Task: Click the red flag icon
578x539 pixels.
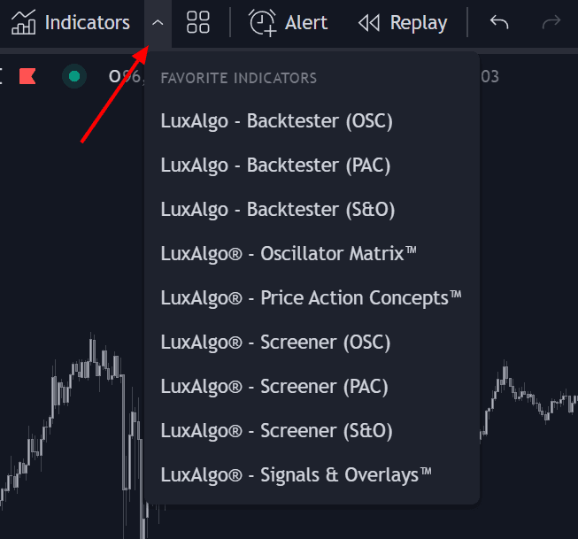Action: click(27, 76)
